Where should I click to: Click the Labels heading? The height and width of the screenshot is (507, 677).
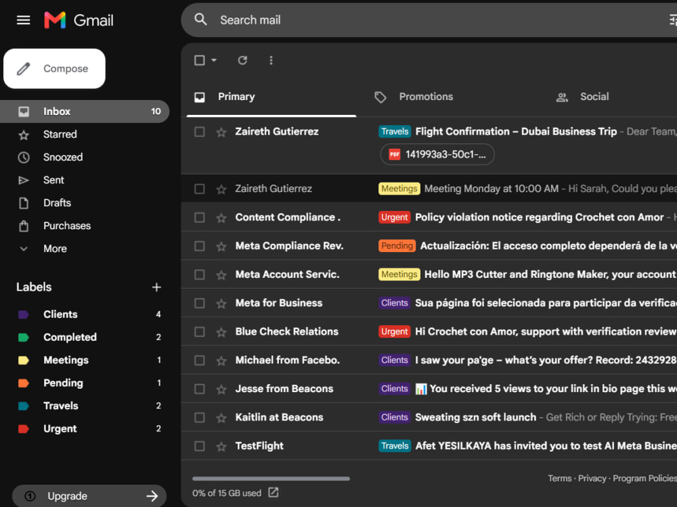coord(34,287)
